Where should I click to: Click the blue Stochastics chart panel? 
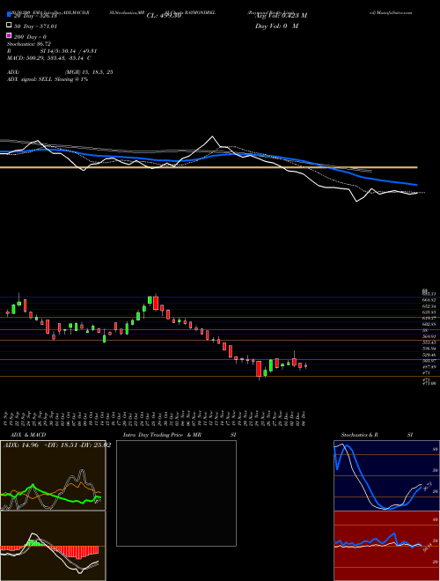[386, 475]
